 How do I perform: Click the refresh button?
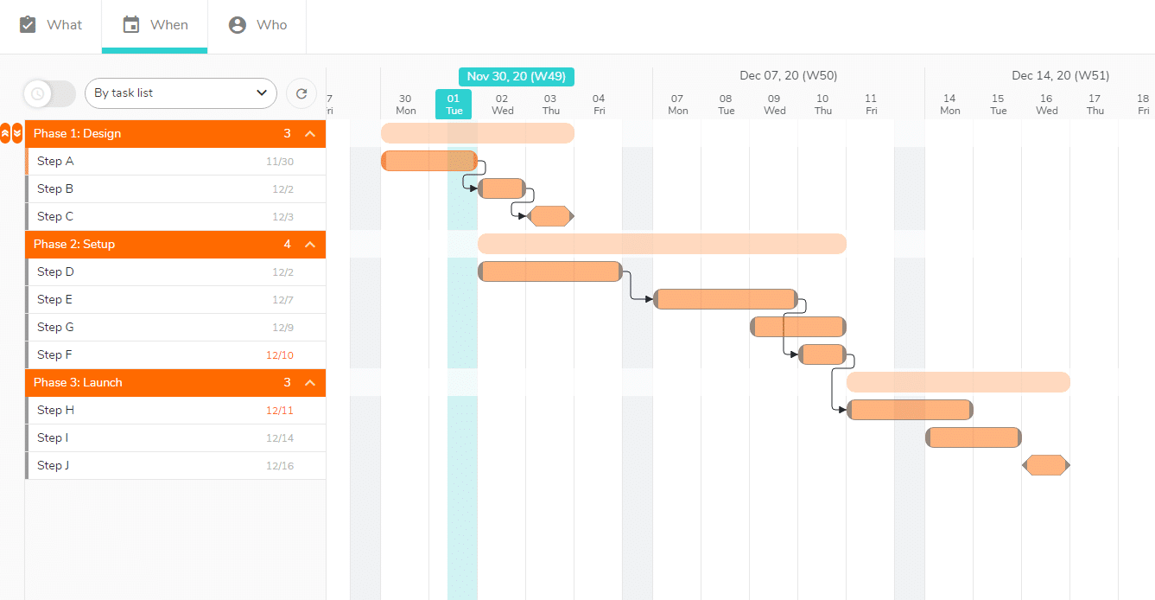(x=301, y=93)
